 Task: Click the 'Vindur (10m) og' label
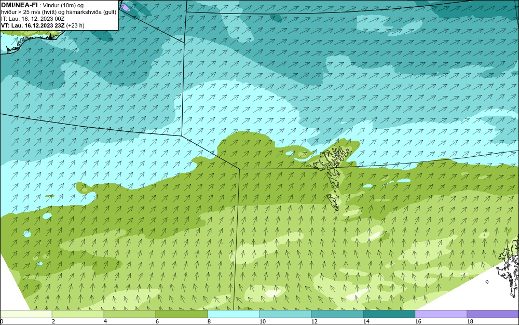(63, 5)
